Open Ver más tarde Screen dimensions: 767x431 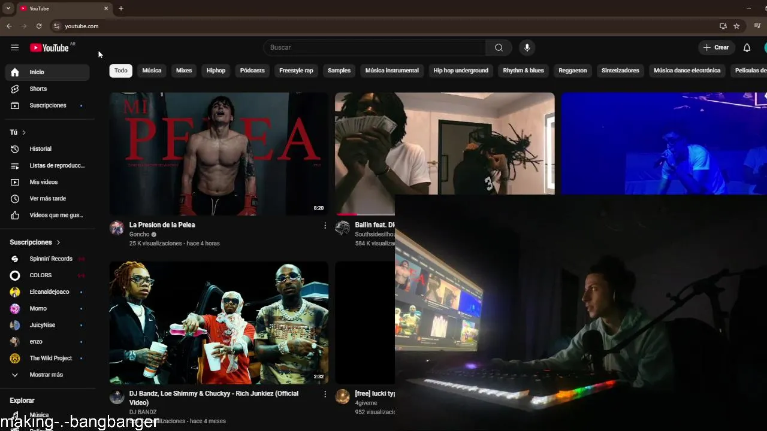click(x=47, y=198)
